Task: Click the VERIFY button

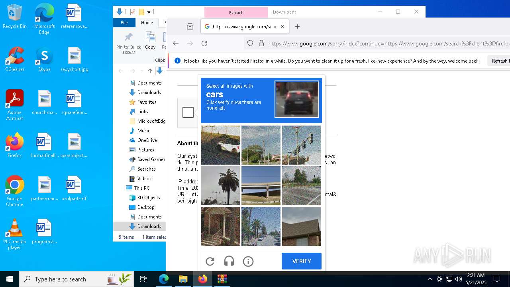Action: [302, 261]
